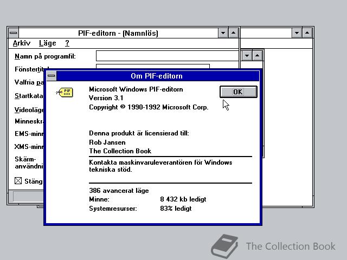Click the Fönstertitel input field
Viewport: 347px width, 260px height.
(x=153, y=66)
